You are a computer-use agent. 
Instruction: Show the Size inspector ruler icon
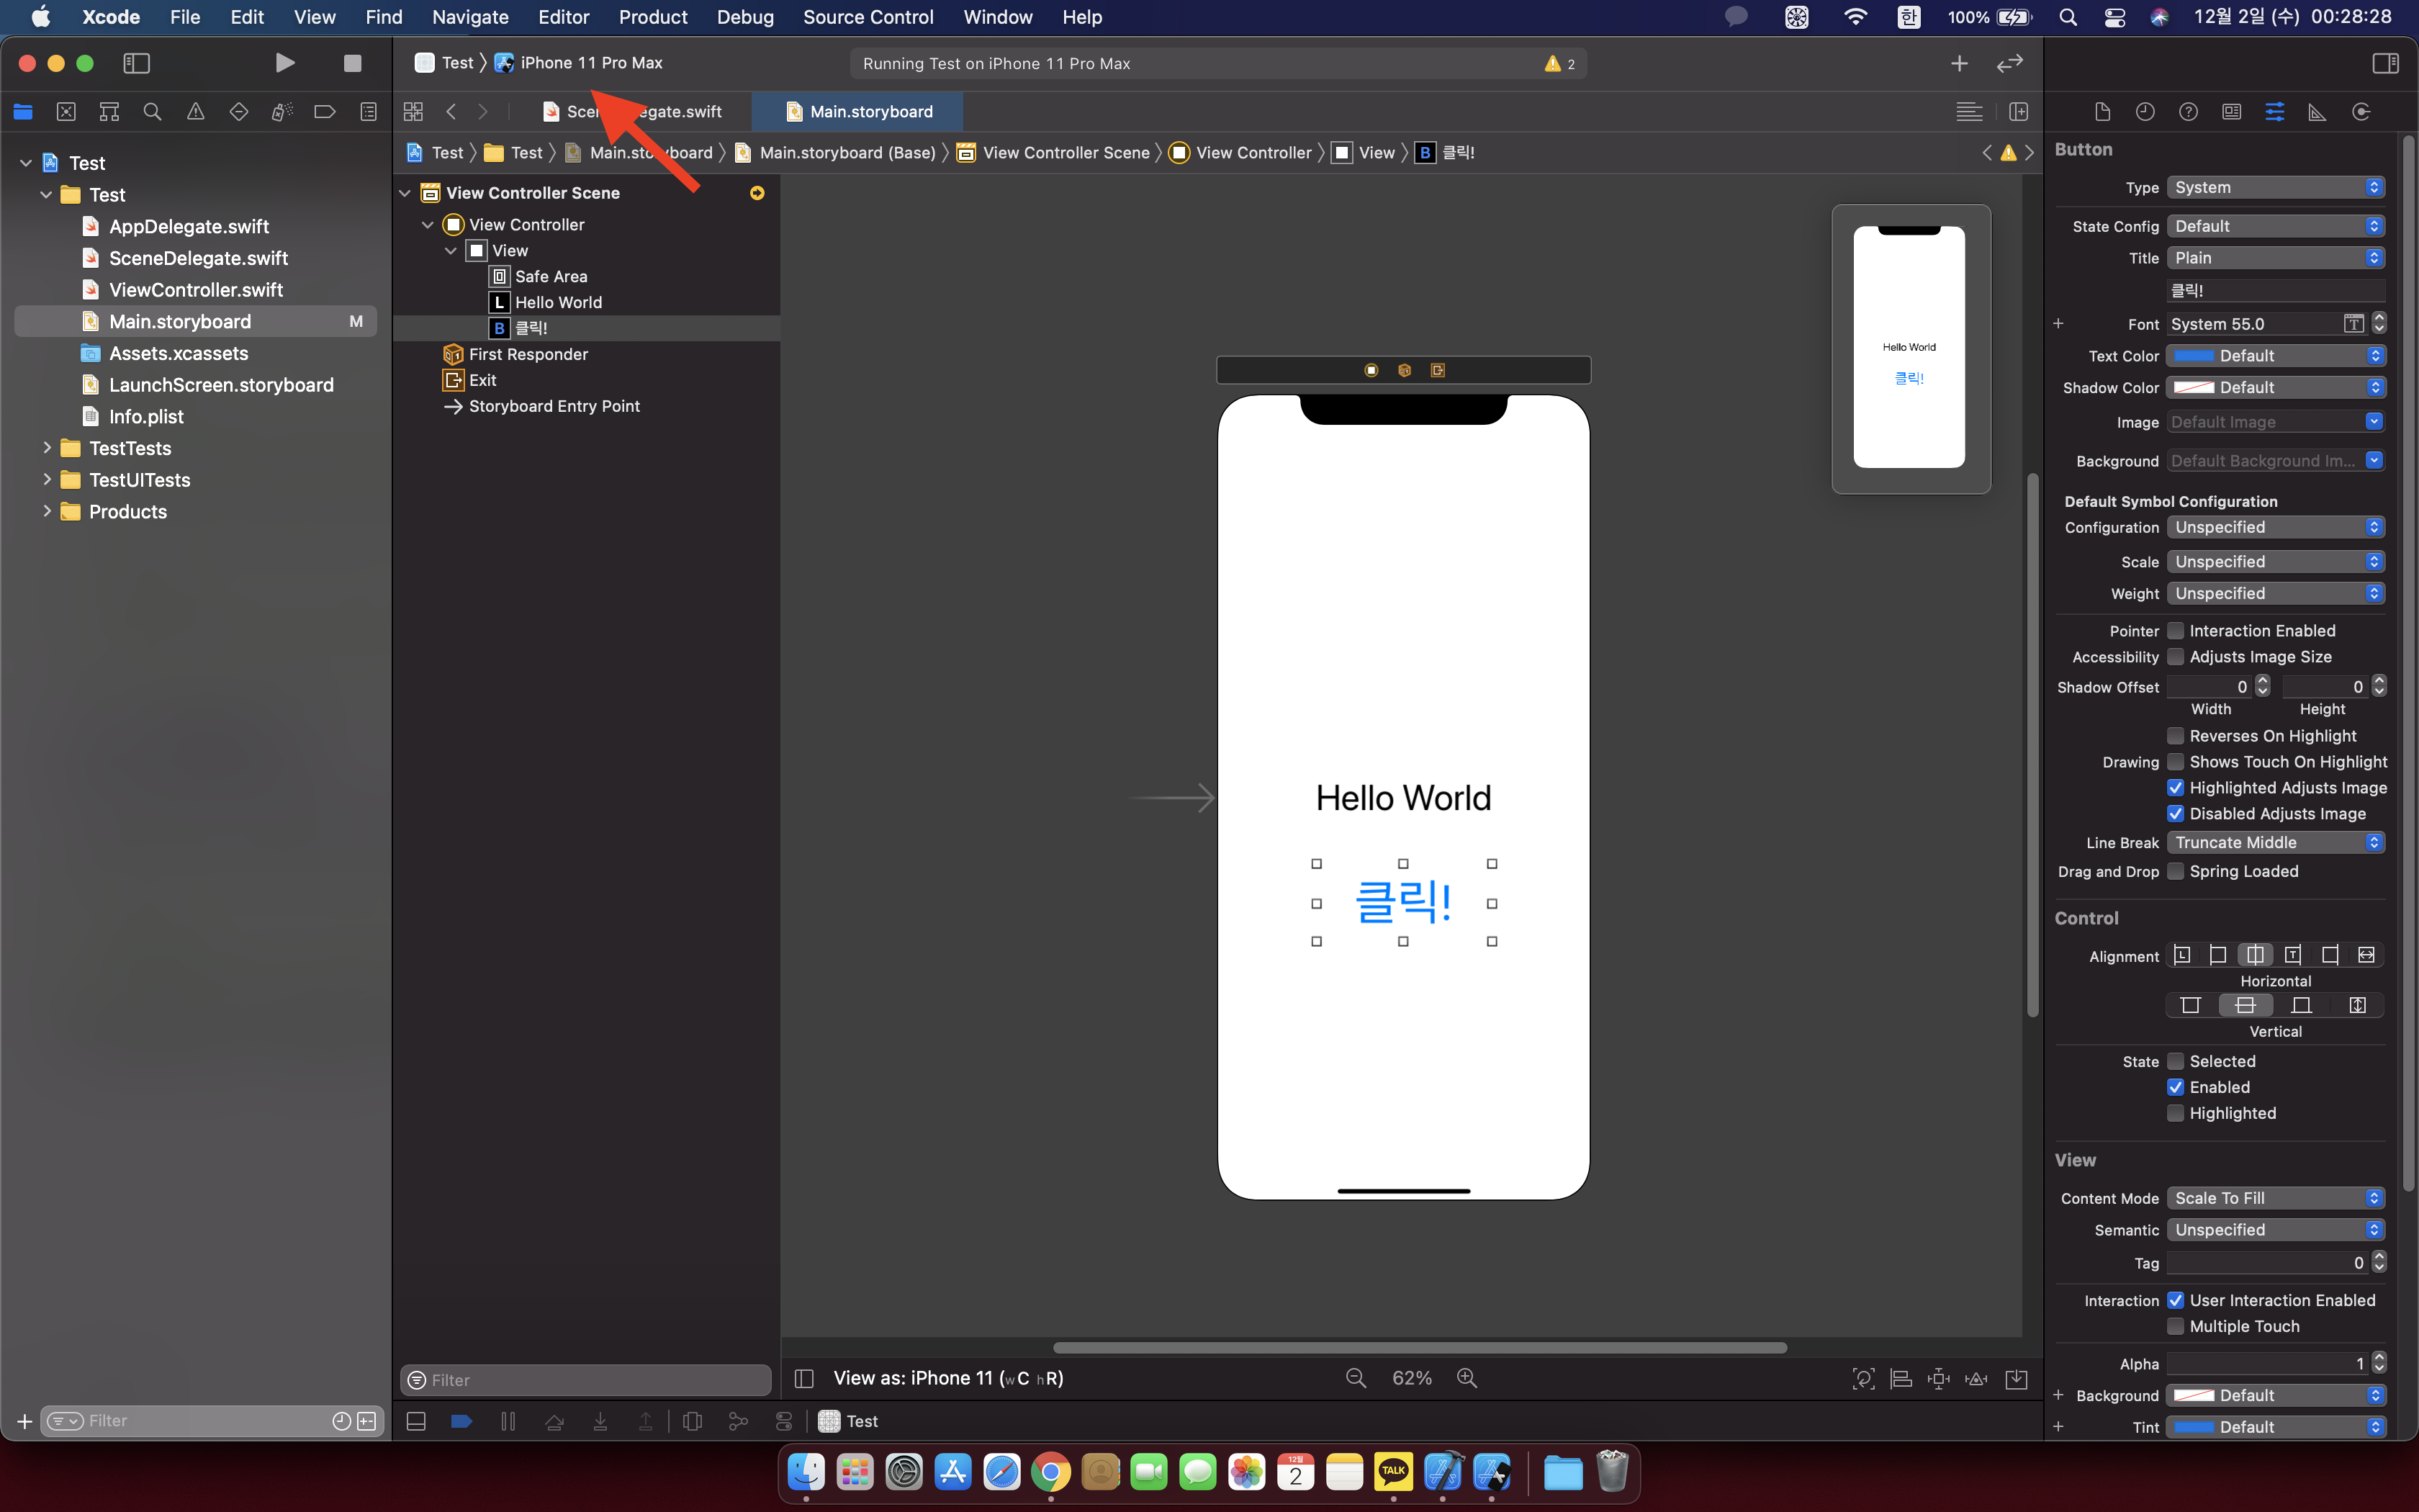[2317, 112]
